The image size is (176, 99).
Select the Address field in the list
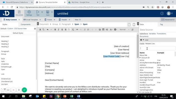143,65
